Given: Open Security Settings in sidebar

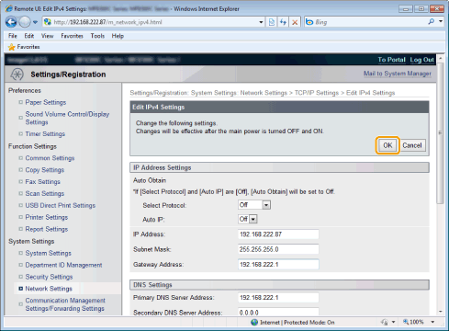Looking at the screenshot, I should 49,277.
